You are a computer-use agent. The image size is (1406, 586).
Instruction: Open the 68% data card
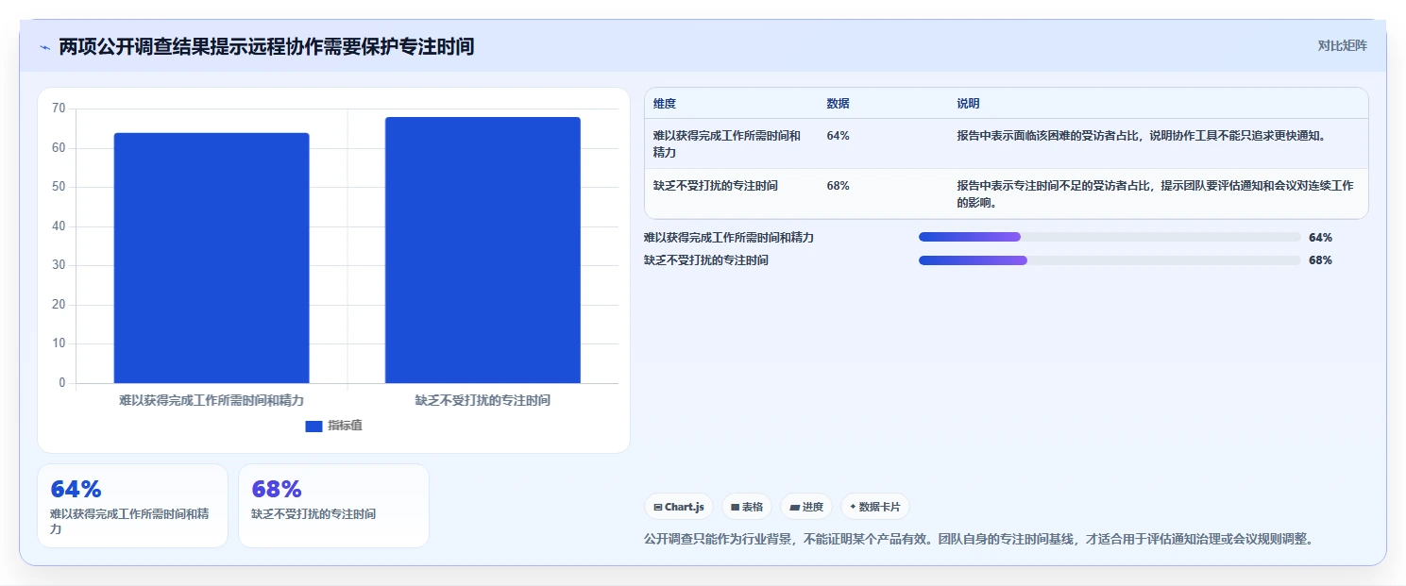(x=333, y=506)
